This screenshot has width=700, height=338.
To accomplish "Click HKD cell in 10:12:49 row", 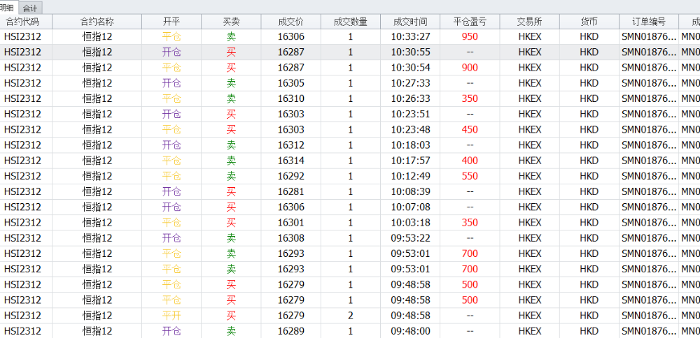I will pos(589,176).
